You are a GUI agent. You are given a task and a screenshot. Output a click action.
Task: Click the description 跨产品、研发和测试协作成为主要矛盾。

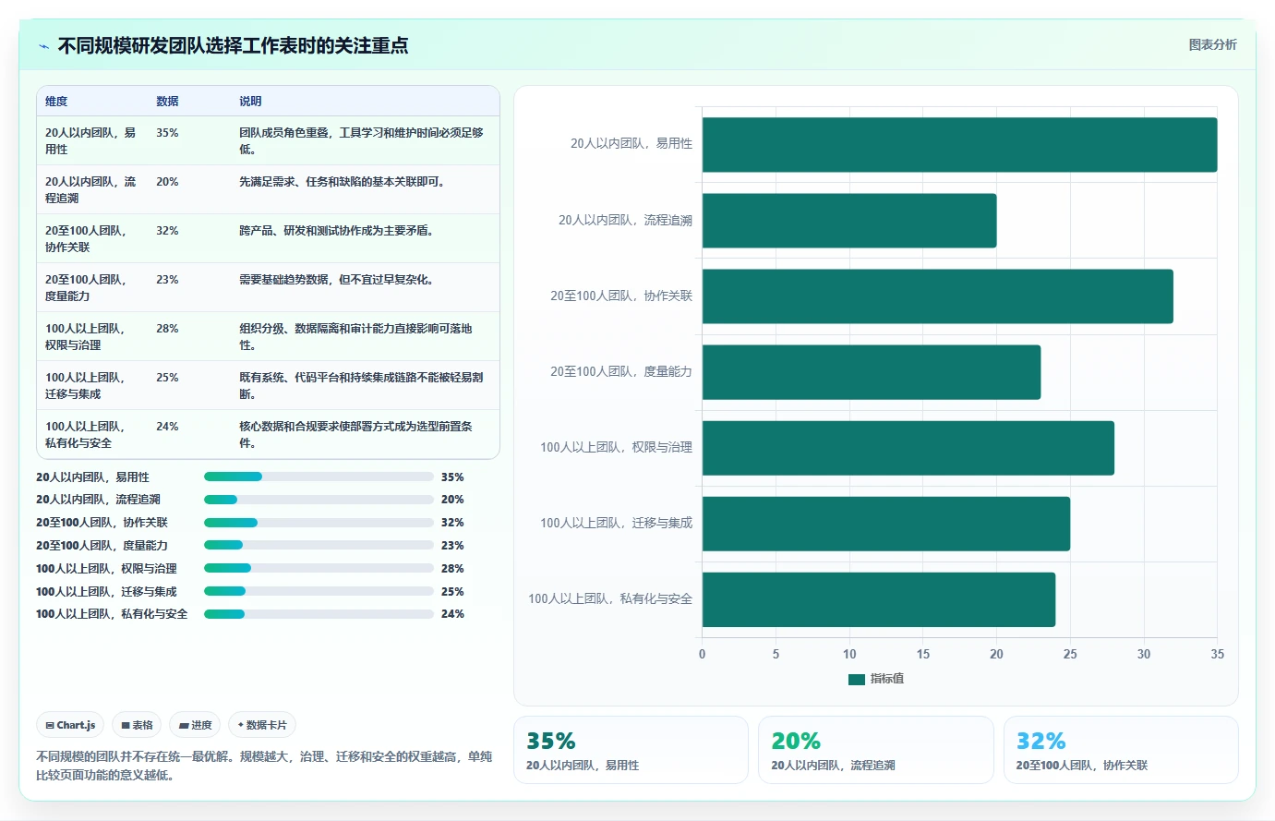[x=336, y=231]
